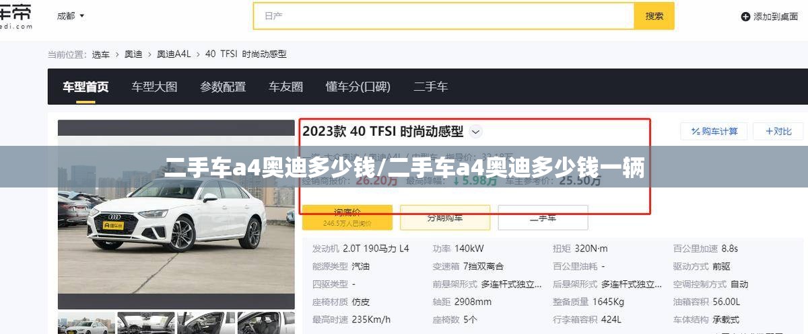Image resolution: width=808 pixels, height=334 pixels.
Task: Click the 懂车帝 site logo
Action: pyautogui.click(x=16, y=17)
